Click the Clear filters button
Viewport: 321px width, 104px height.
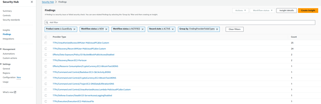234,29
